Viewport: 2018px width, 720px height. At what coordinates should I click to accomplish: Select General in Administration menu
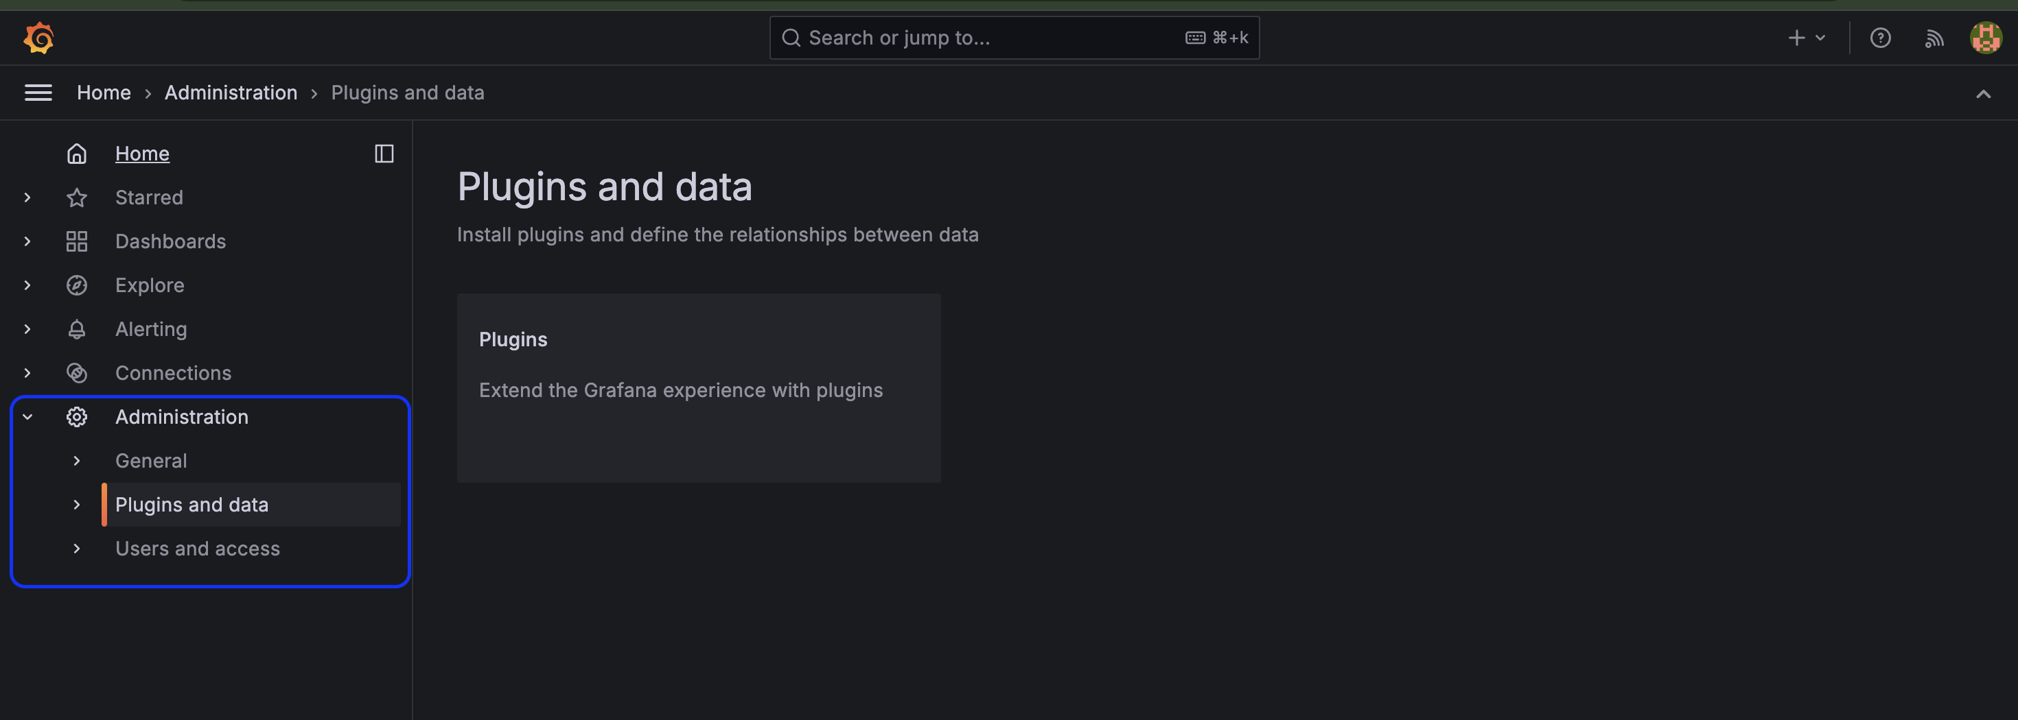coord(151,460)
